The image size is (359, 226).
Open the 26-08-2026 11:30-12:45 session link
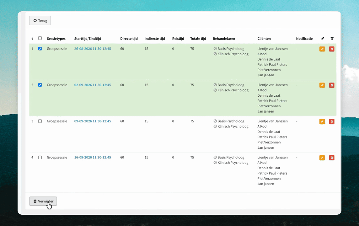pyautogui.click(x=93, y=49)
